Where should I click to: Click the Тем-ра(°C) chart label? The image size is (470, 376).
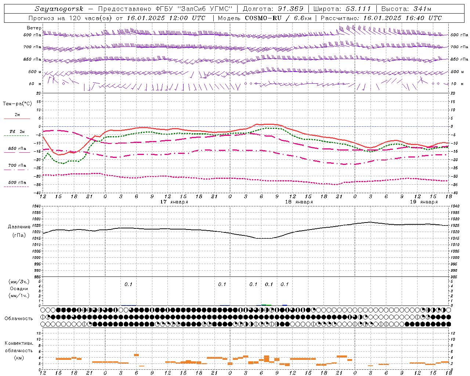pos(17,104)
